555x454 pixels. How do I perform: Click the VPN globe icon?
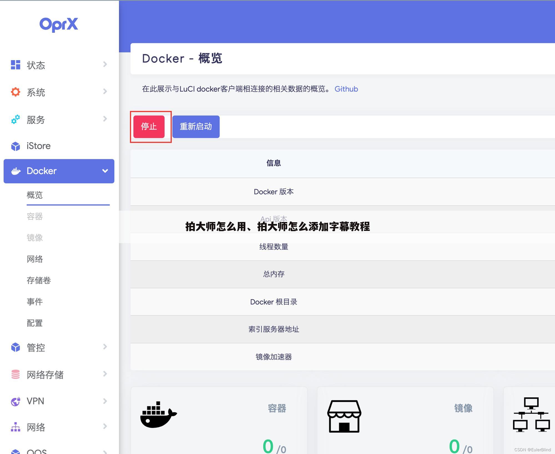16,401
